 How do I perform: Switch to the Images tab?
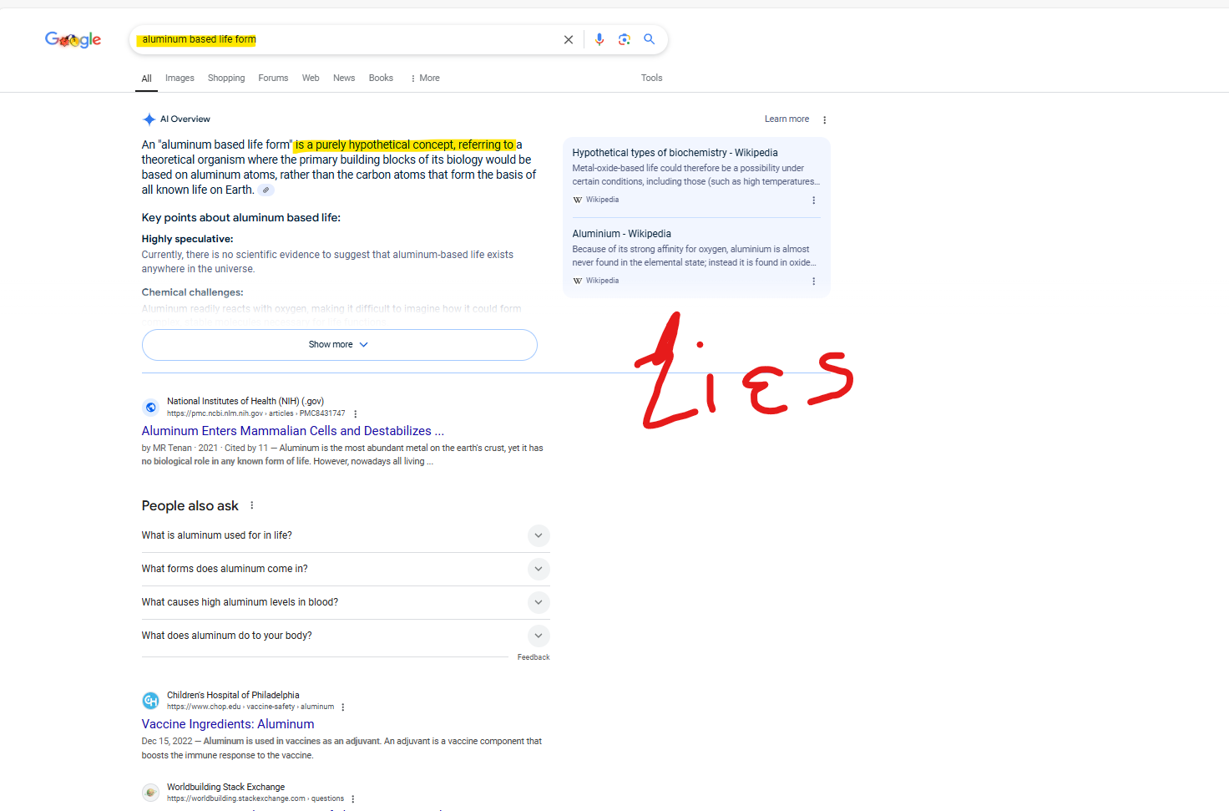tap(180, 78)
